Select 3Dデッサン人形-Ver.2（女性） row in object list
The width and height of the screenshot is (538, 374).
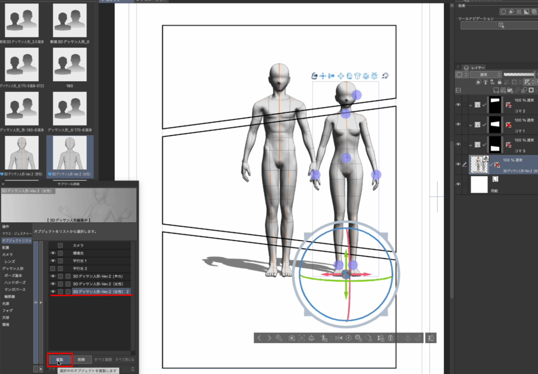(x=98, y=284)
